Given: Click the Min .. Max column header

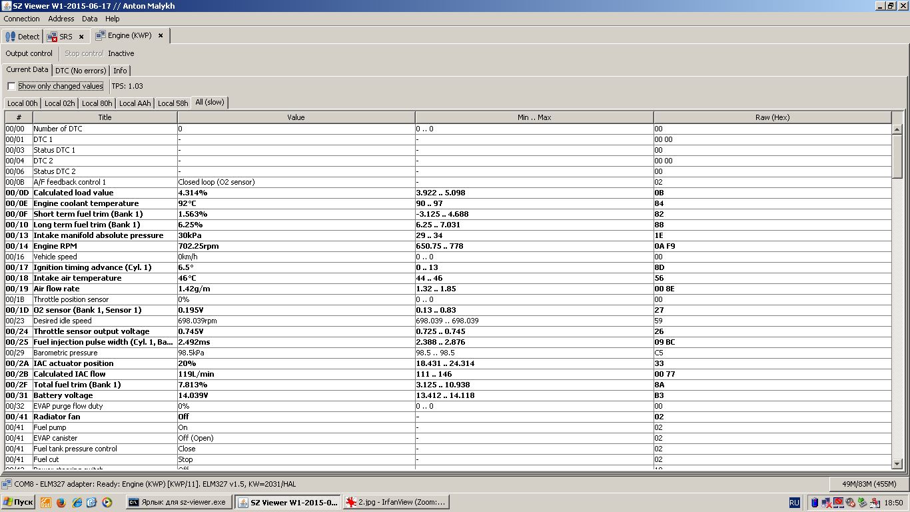Looking at the screenshot, I should click(x=534, y=117).
